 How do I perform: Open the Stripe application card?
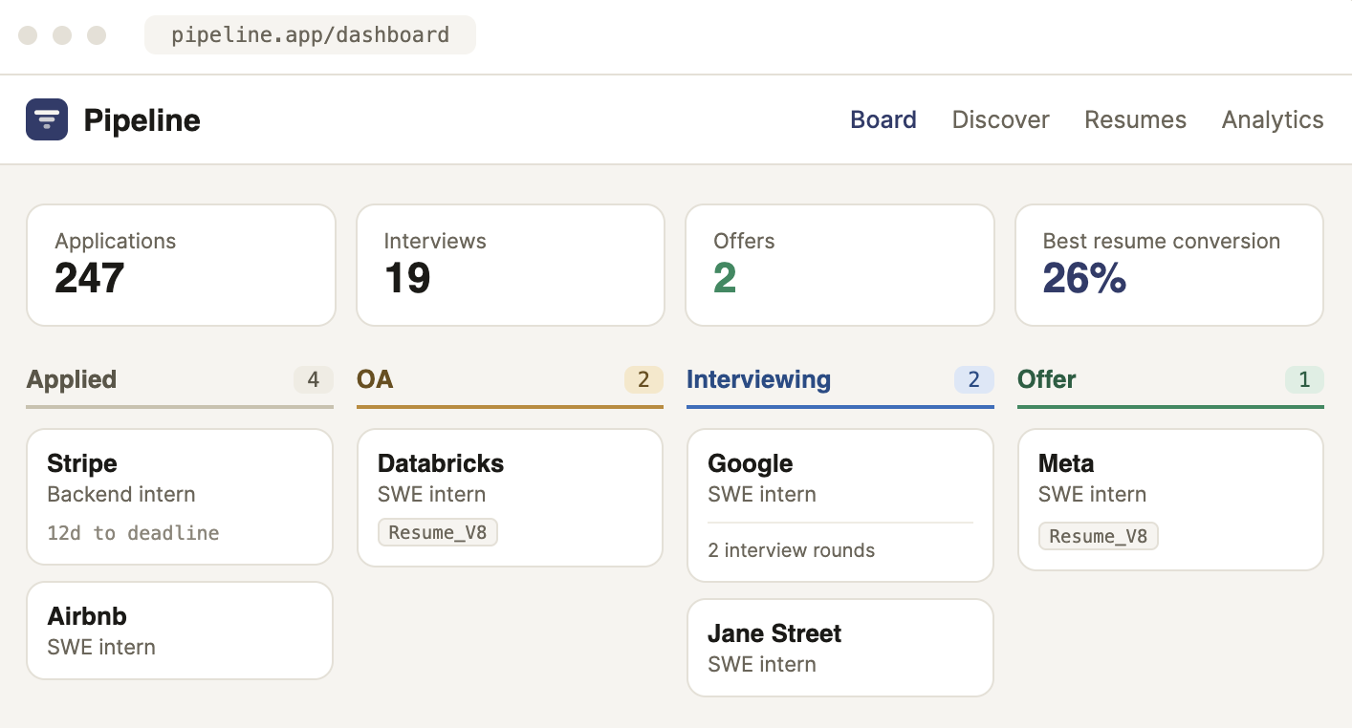click(x=180, y=497)
